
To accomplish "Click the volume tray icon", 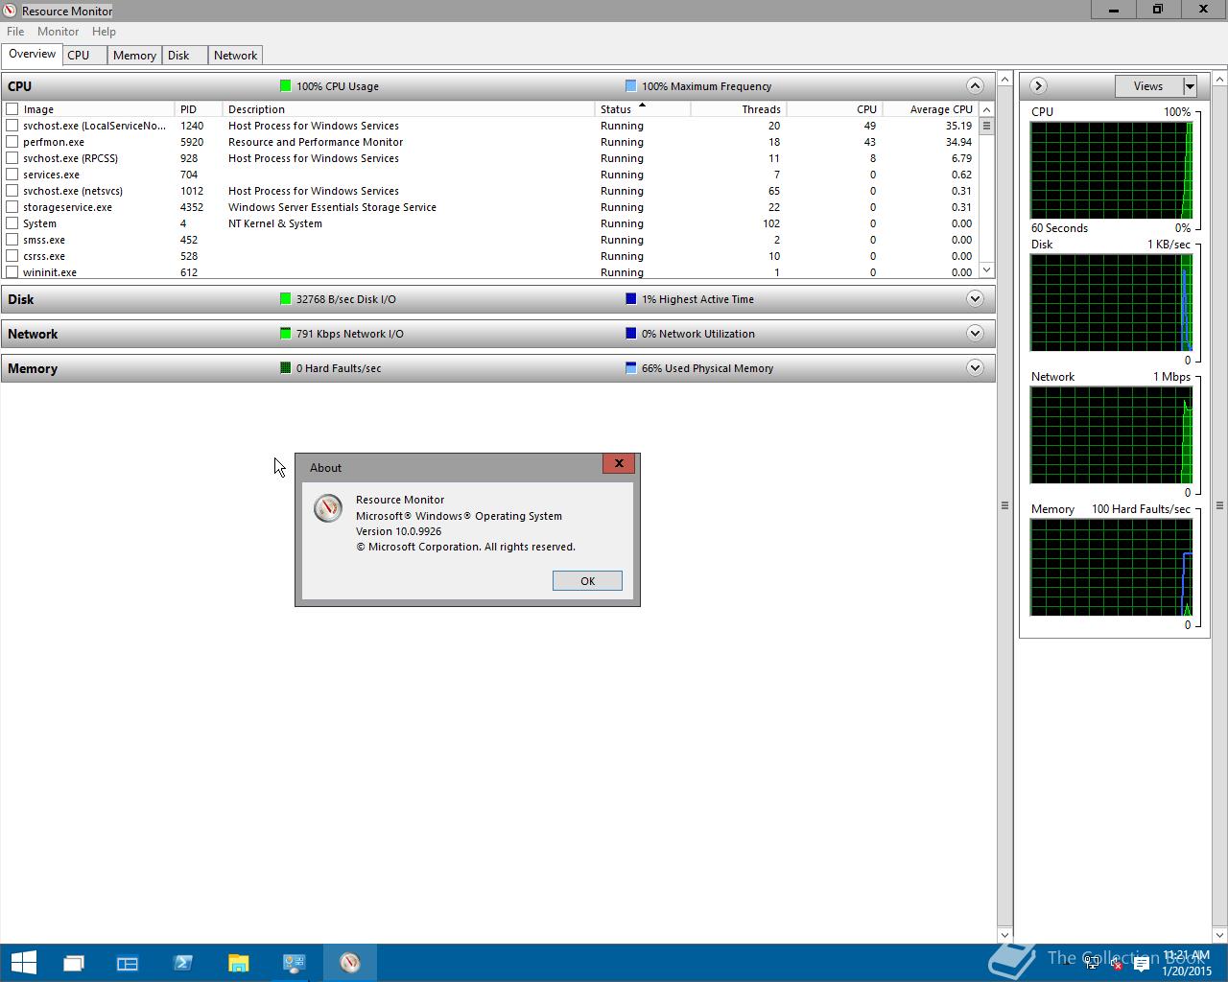I will 1116,964.
